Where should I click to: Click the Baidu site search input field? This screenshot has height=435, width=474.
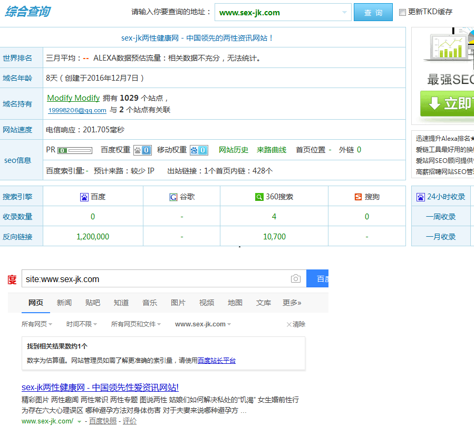(156, 279)
